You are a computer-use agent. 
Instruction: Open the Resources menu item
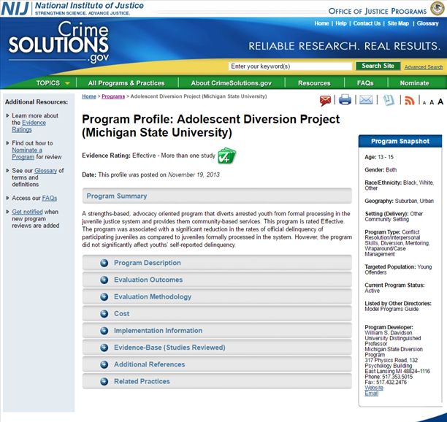(314, 83)
